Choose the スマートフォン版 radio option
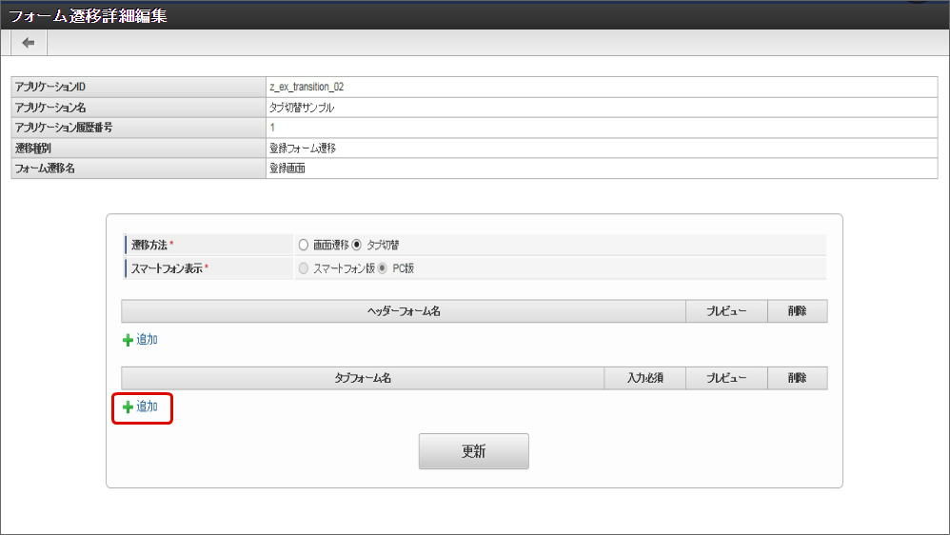This screenshot has width=950, height=535. click(304, 267)
